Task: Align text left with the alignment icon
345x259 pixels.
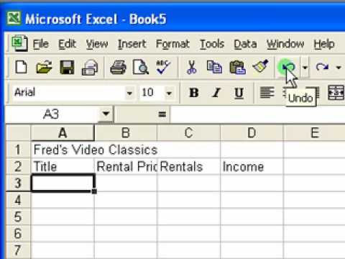Action: pos(267,93)
